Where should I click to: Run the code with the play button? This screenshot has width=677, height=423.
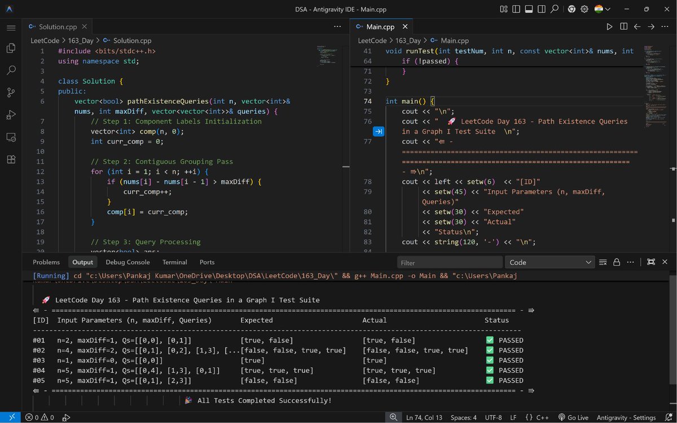609,27
